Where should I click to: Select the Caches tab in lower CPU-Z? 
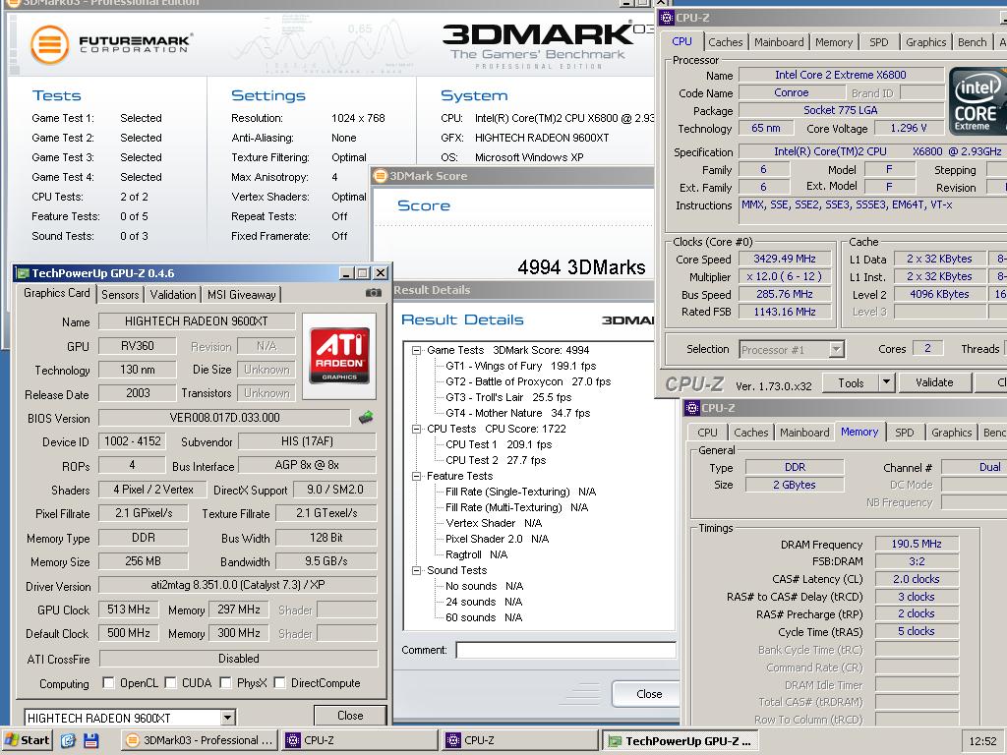750,433
